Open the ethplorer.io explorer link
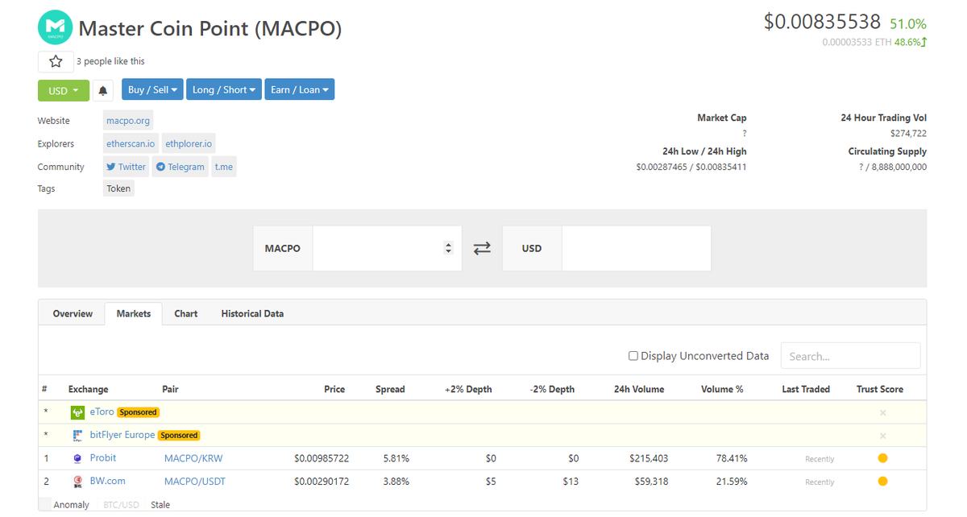This screenshot has height=517, width=967. click(189, 143)
